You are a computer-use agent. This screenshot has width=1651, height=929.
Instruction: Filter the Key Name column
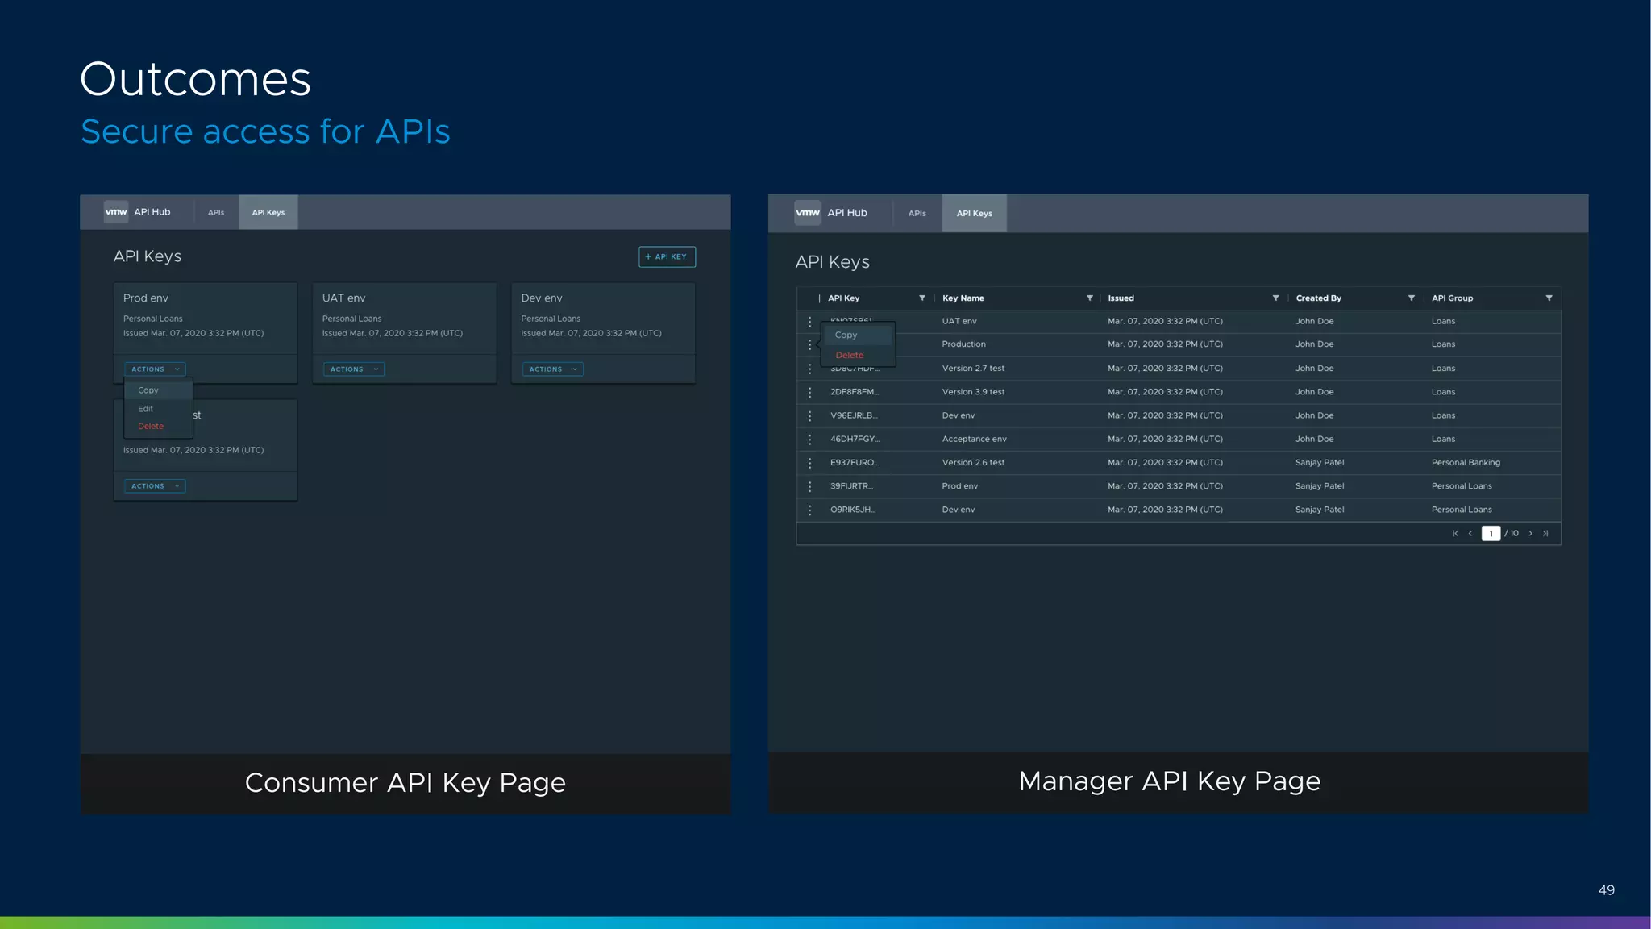pos(1090,298)
